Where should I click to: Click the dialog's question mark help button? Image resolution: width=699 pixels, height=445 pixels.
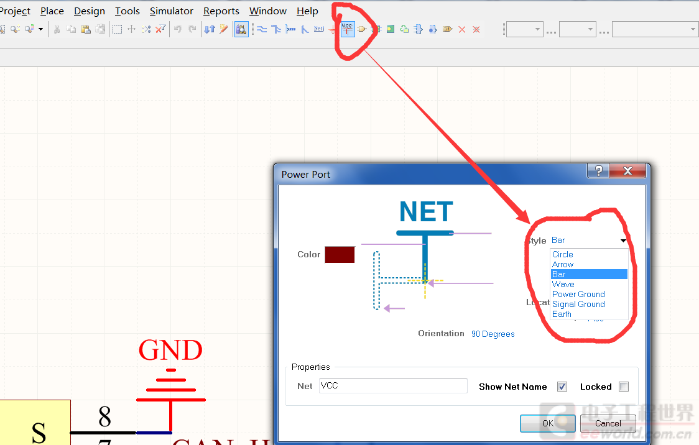[x=598, y=171]
